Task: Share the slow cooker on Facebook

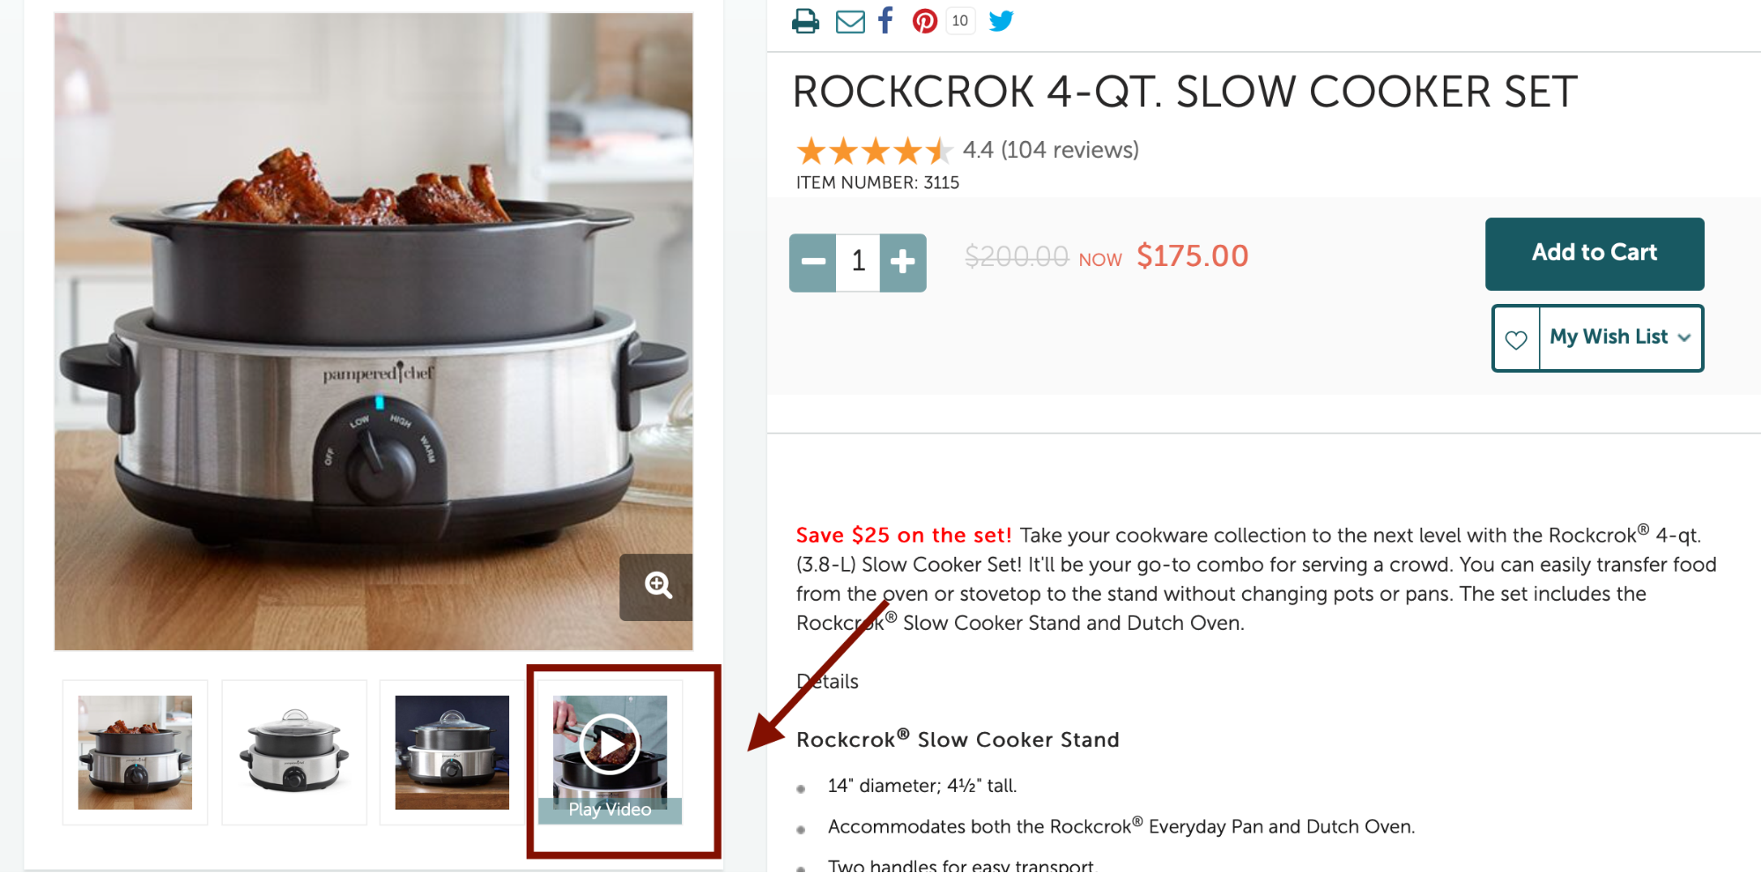Action: (x=884, y=20)
